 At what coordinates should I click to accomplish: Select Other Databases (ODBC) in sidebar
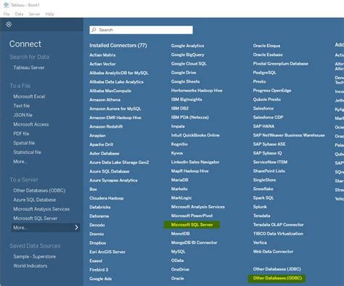click(x=39, y=190)
